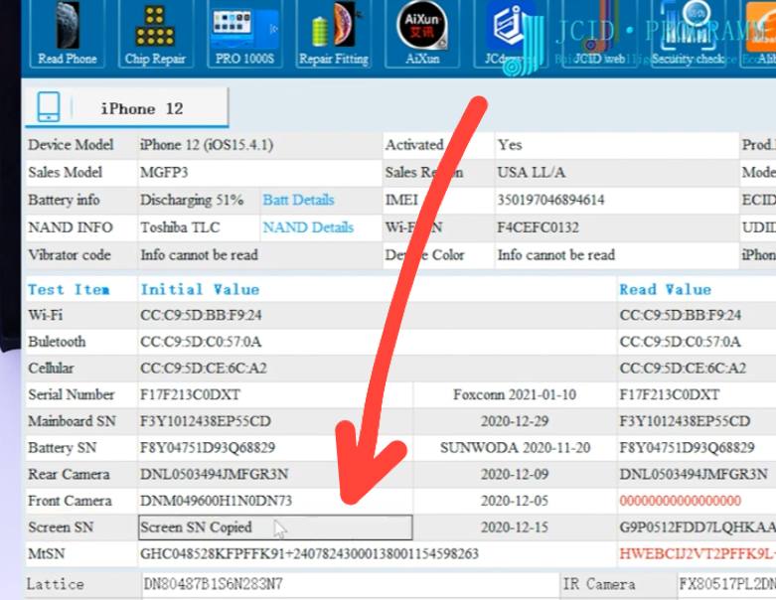Viewport: 776px width, 600px height.
Task: Click the Sales Region value USA LL/A
Action: [x=531, y=172]
